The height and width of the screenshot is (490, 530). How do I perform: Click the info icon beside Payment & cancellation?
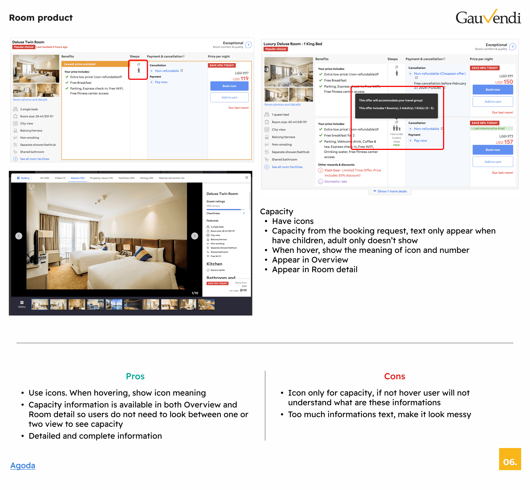pos(184,56)
